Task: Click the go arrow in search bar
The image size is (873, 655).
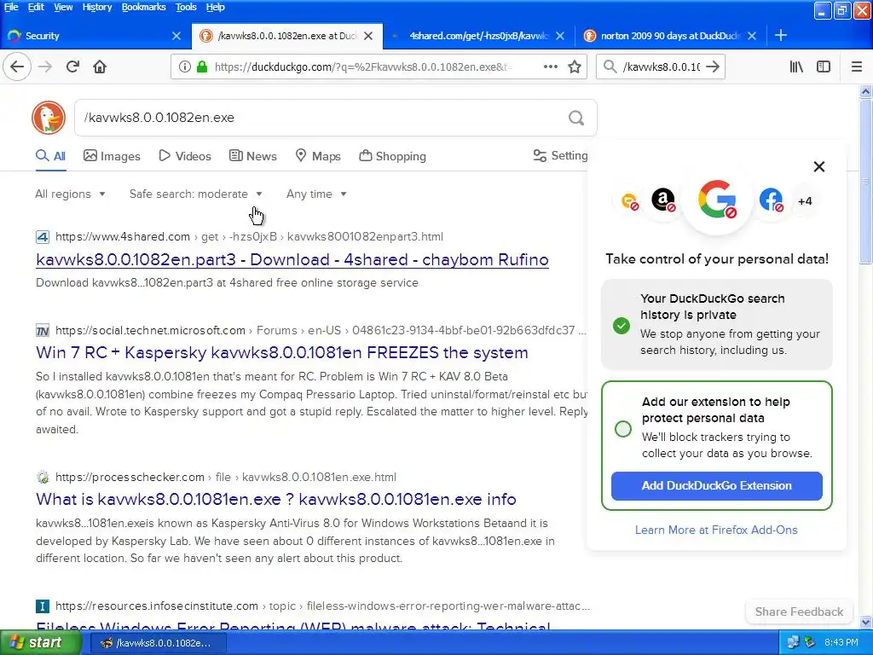Action: click(713, 67)
